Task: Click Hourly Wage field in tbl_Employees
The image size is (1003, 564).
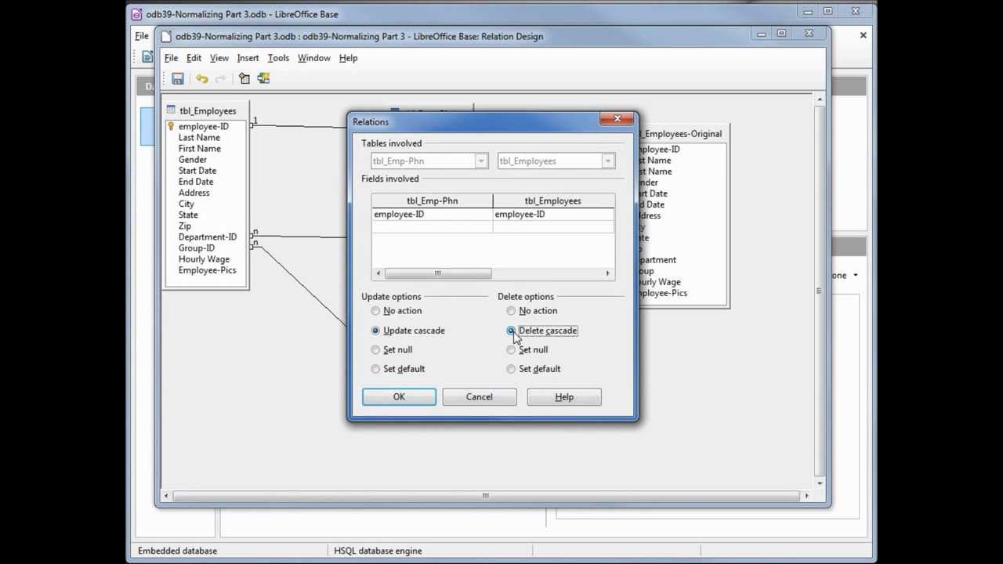Action: [x=204, y=259]
